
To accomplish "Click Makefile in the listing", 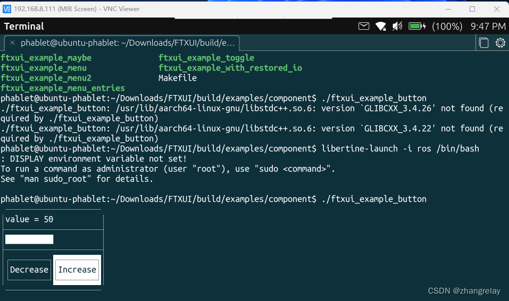I will pos(178,78).
